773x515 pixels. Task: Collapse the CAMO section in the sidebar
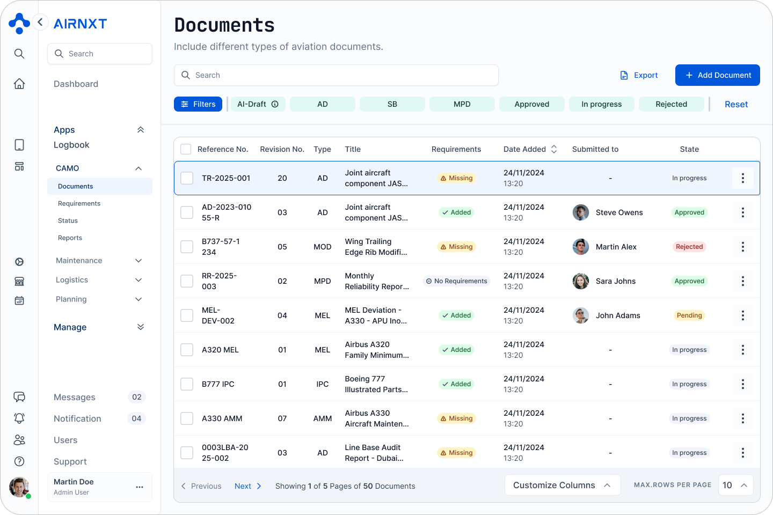139,168
